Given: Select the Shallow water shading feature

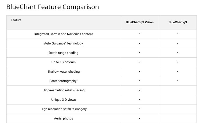Looking at the screenshot, I should click(64, 72).
